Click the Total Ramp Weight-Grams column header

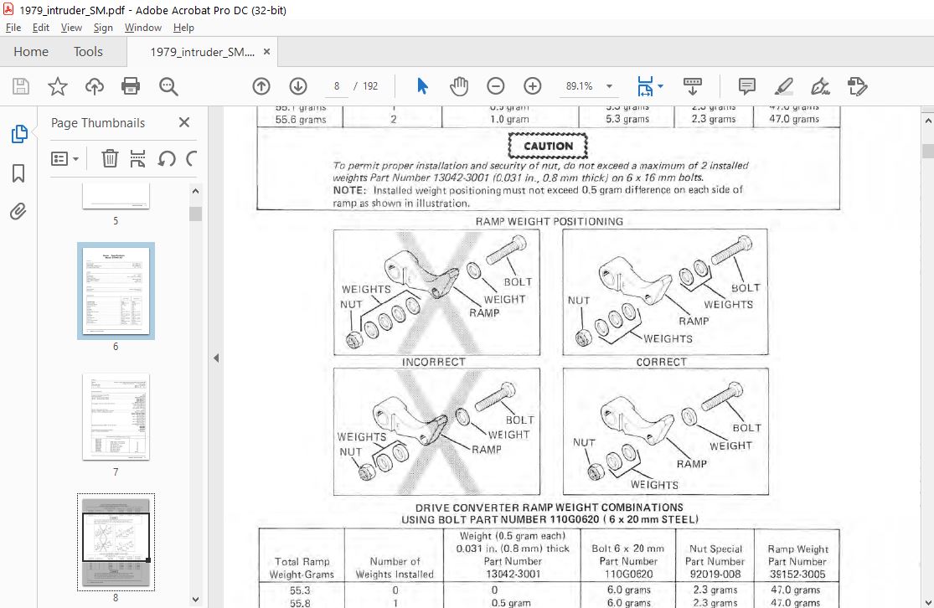point(302,568)
